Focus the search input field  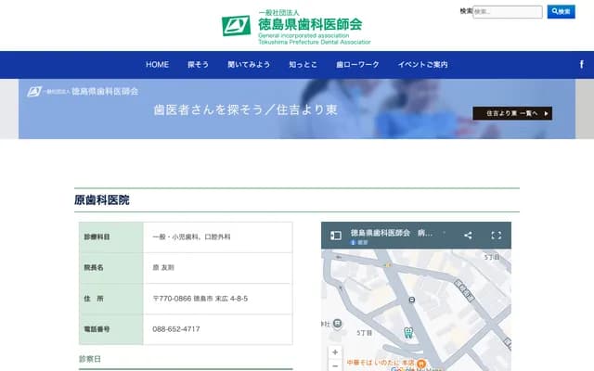508,12
